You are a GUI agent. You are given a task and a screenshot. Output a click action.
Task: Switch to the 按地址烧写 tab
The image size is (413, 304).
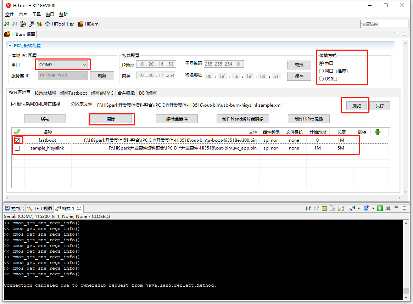point(45,93)
